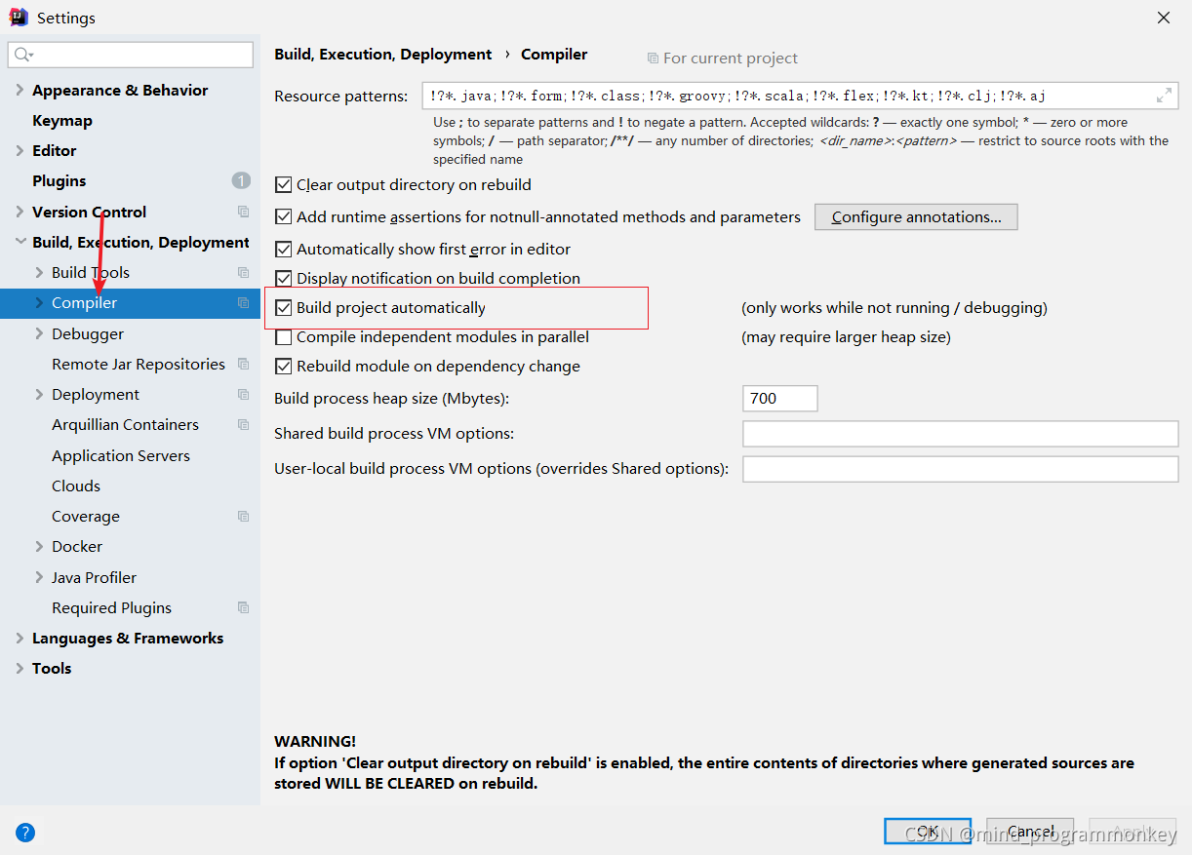
Task: Expand the Version Control section arrow
Action: click(20, 212)
